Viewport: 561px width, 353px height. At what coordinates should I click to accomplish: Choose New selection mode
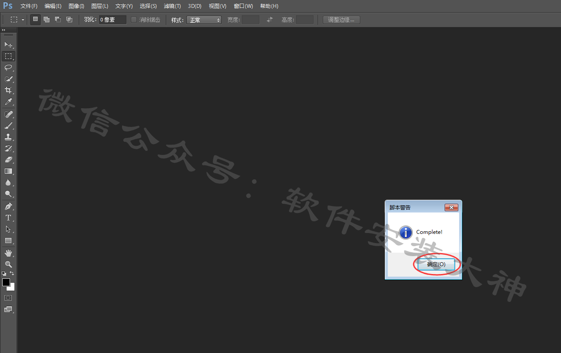point(35,19)
